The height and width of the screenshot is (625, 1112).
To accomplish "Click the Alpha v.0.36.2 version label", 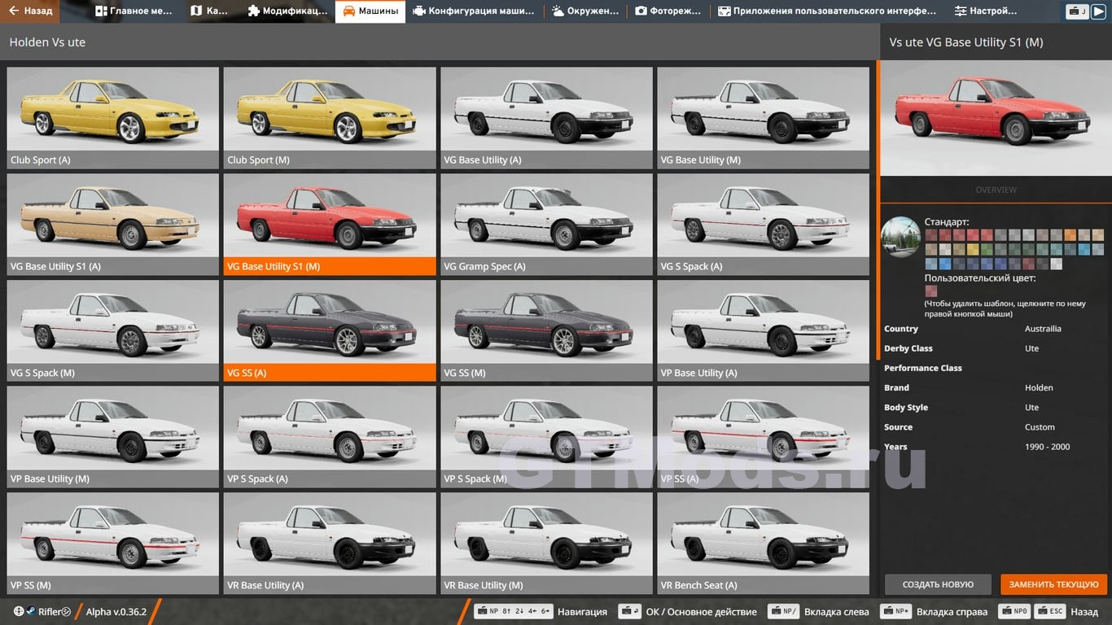I will pyautogui.click(x=116, y=612).
